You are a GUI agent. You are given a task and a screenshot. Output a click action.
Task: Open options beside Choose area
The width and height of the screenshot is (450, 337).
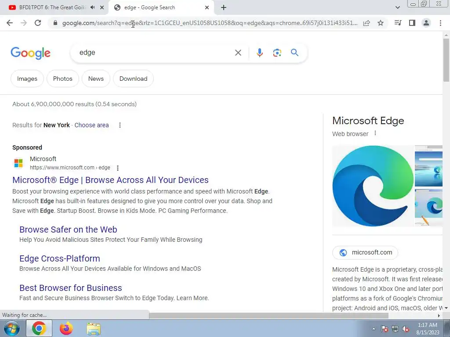pos(120,125)
